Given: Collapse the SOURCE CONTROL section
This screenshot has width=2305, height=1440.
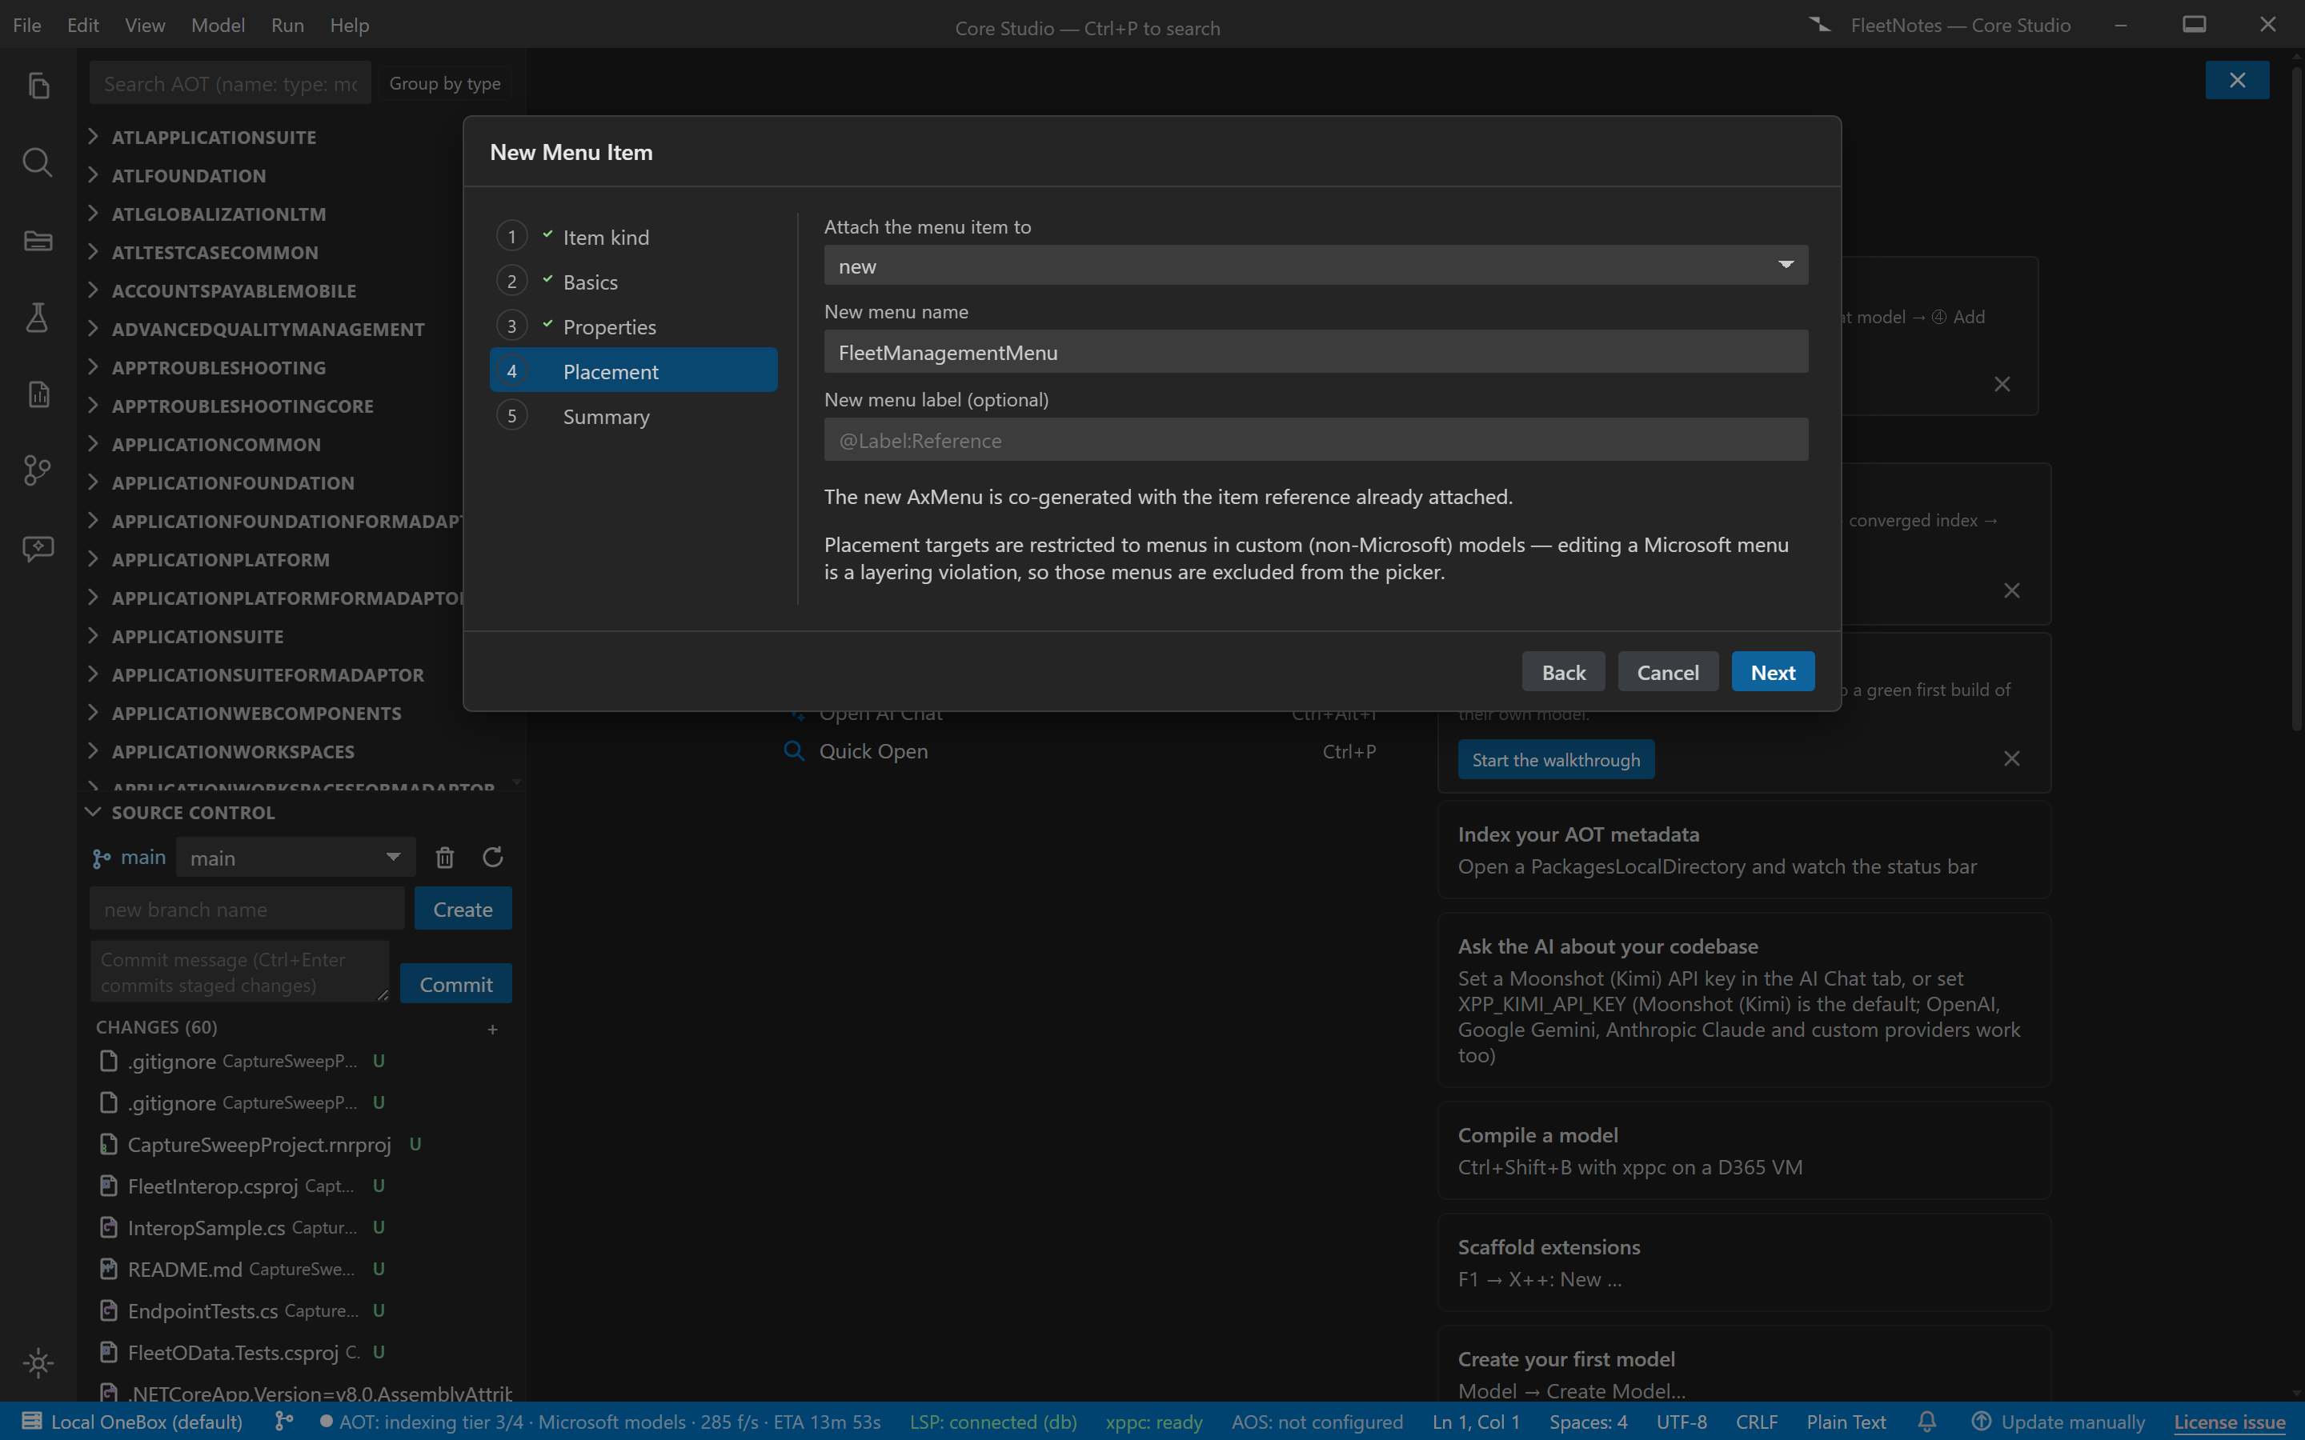Looking at the screenshot, I should (92, 811).
